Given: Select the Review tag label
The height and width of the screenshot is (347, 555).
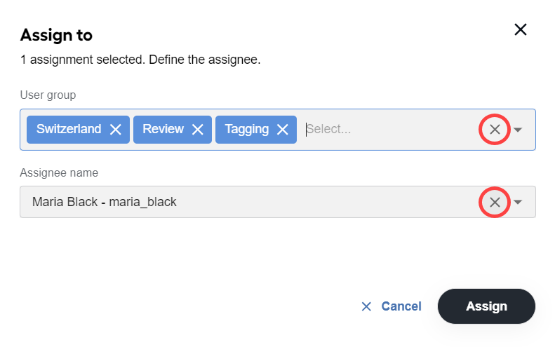Looking at the screenshot, I should [x=163, y=129].
